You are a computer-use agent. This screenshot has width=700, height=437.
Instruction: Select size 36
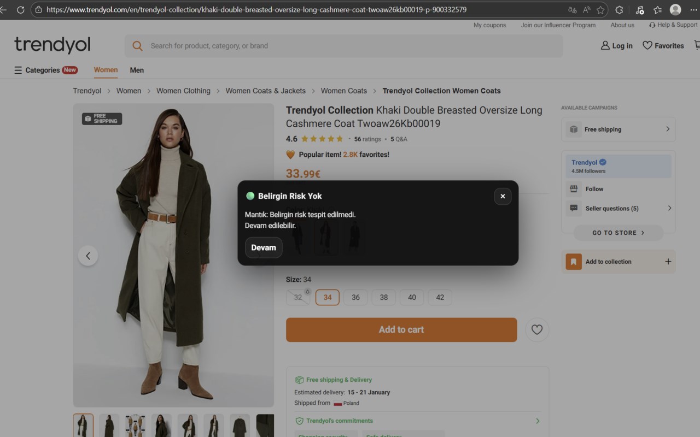pyautogui.click(x=355, y=297)
